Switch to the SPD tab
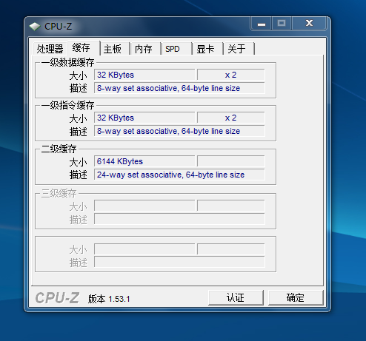 (x=177, y=49)
